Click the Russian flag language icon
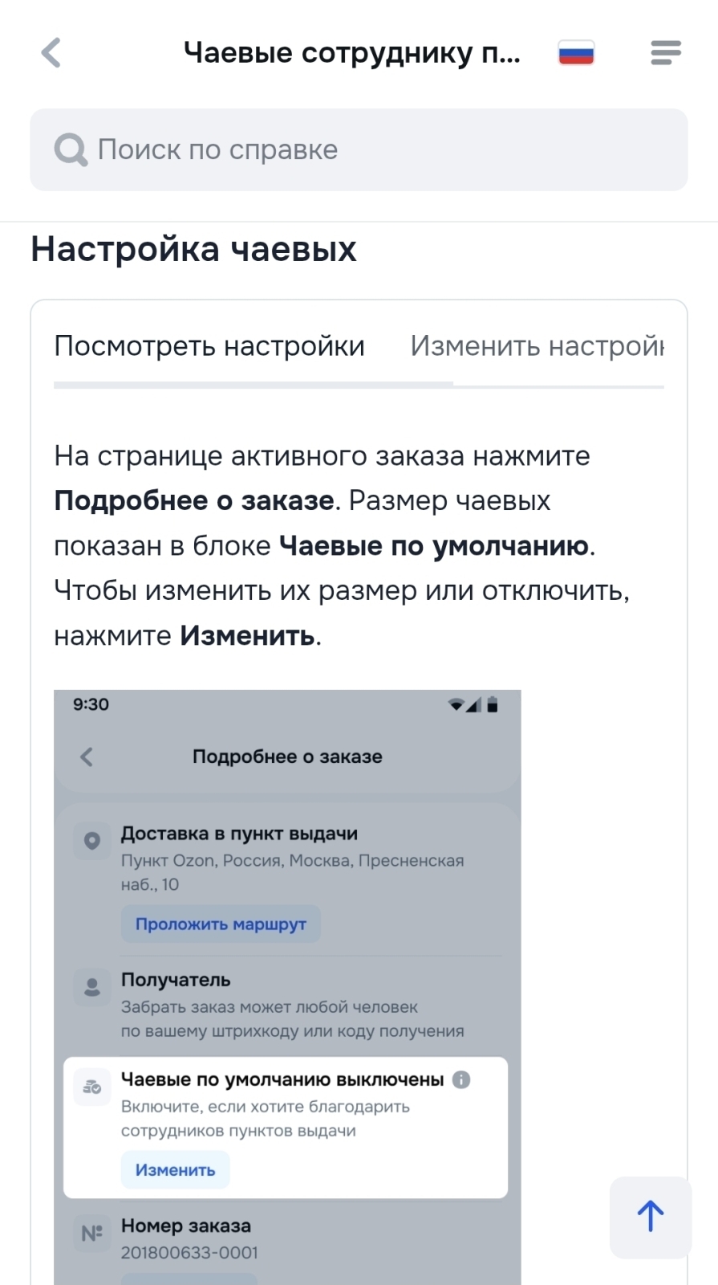Viewport: 718px width, 1285px height. coord(576,51)
